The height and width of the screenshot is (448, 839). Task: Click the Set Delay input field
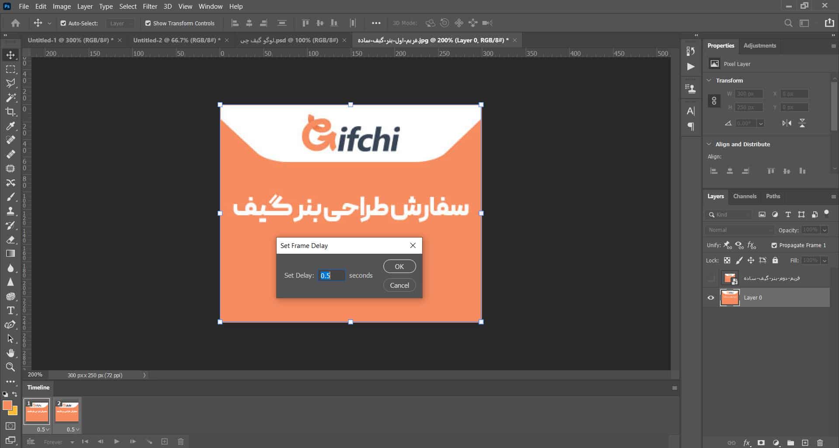point(331,276)
